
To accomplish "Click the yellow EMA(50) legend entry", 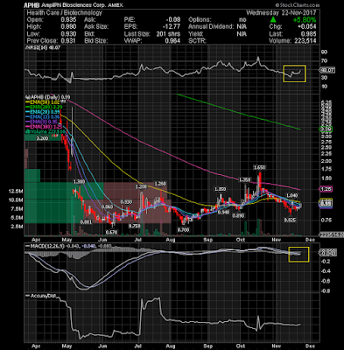I will [42, 102].
